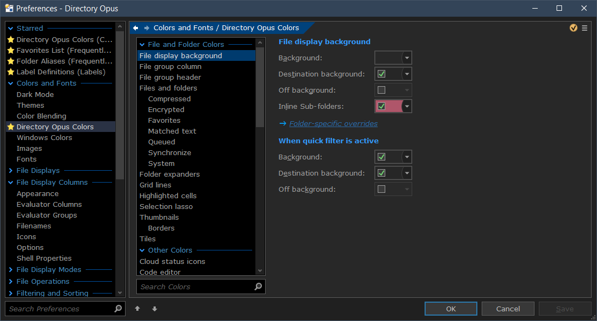
Task: Open quick filter Destination background dropdown
Action: (x=407, y=173)
